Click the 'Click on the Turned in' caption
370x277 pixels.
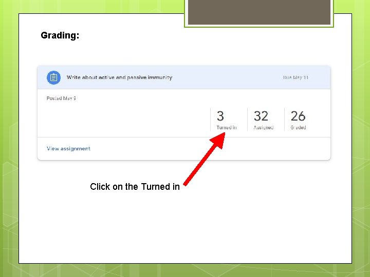pyautogui.click(x=135, y=187)
